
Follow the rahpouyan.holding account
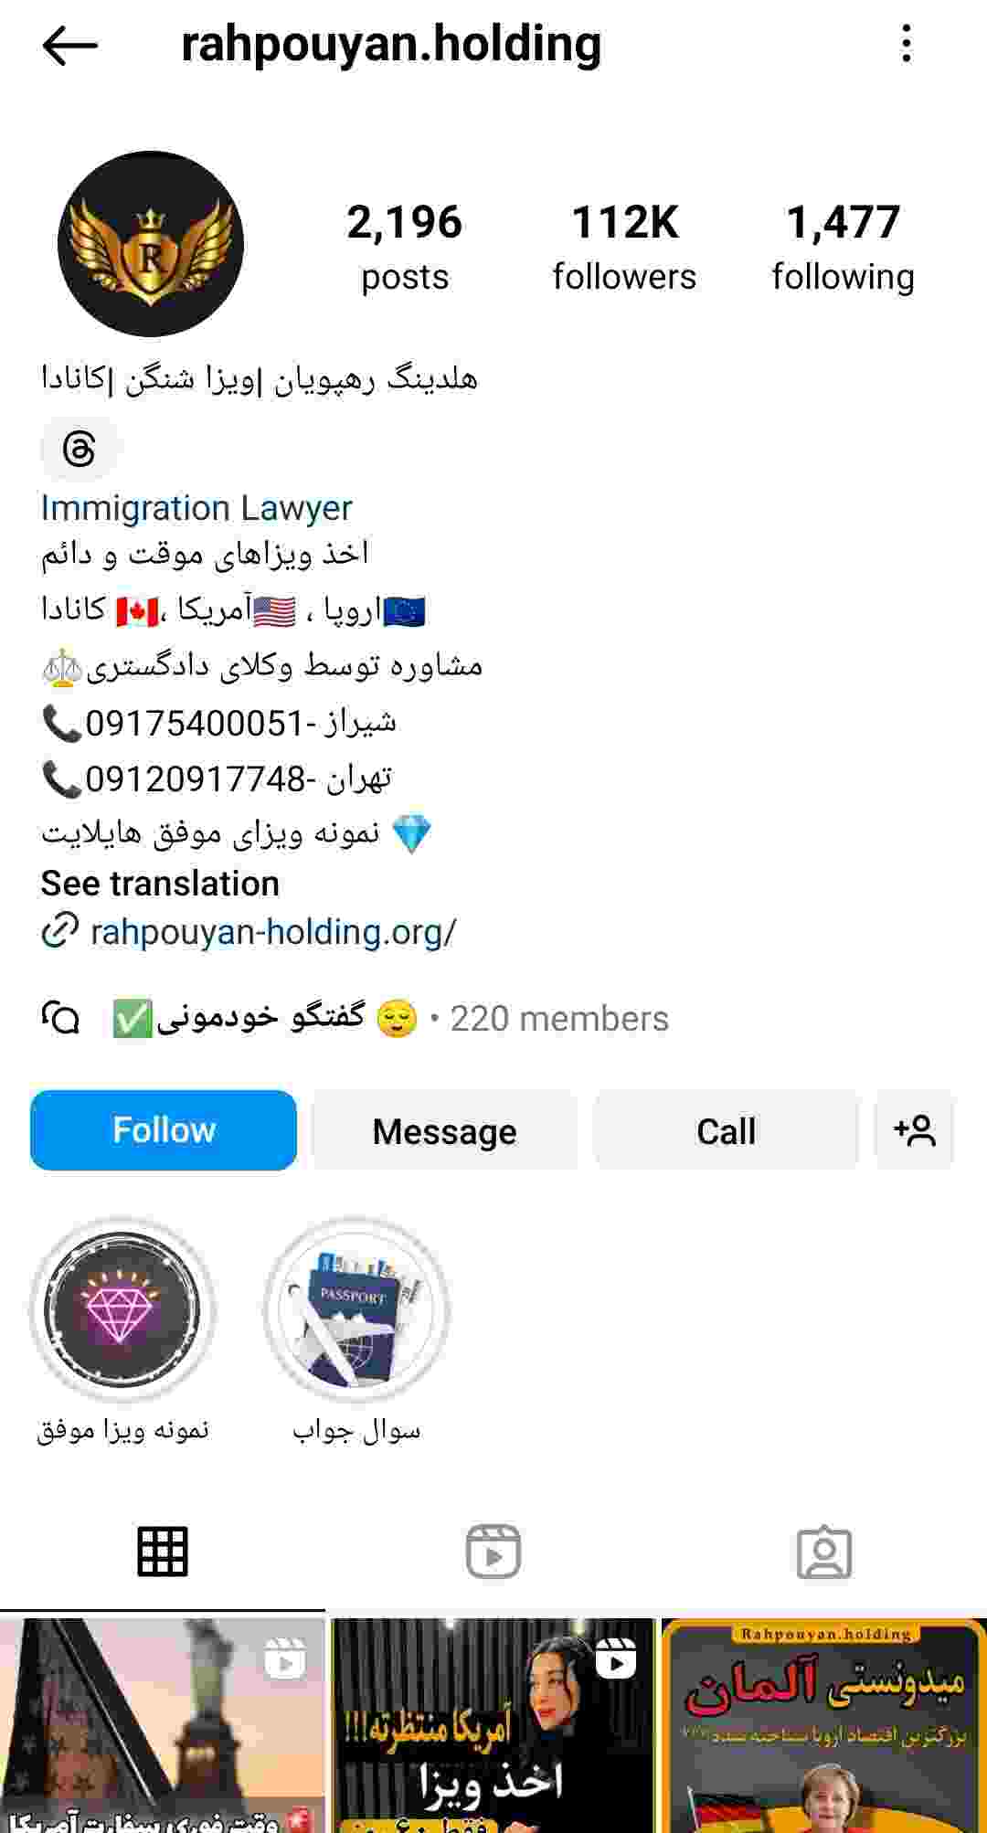(x=164, y=1130)
